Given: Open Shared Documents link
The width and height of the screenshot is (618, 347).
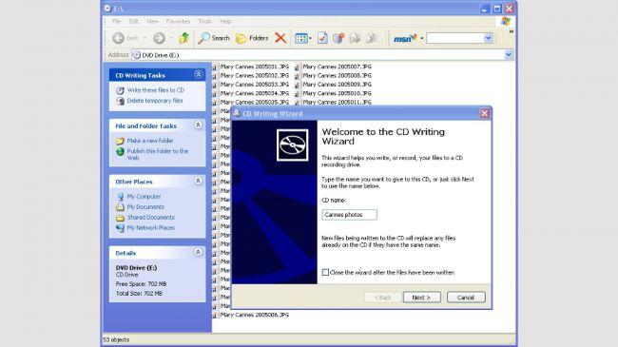Looking at the screenshot, I should [x=150, y=218].
